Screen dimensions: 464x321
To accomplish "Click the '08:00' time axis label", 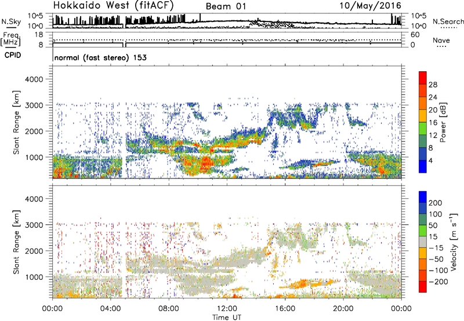I will 169,309.
